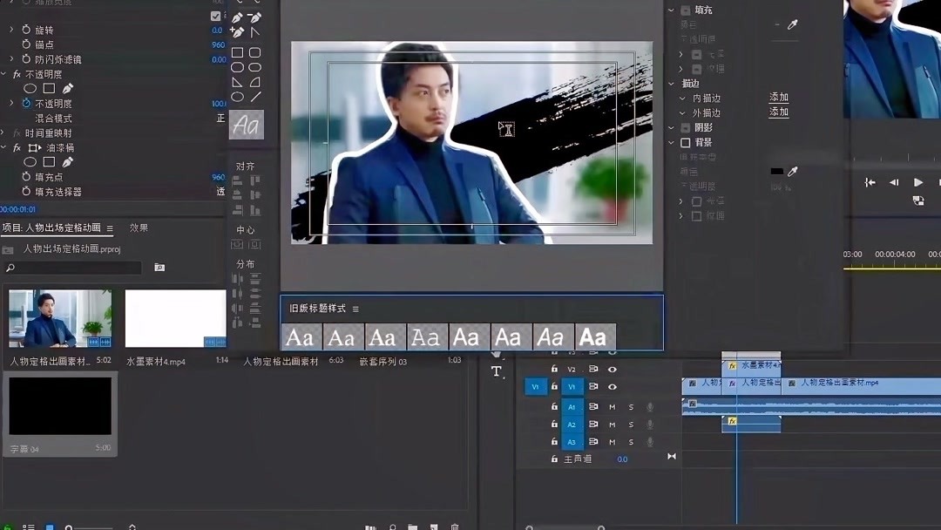
Task: Select the Rectangle shape tool
Action: 237,52
